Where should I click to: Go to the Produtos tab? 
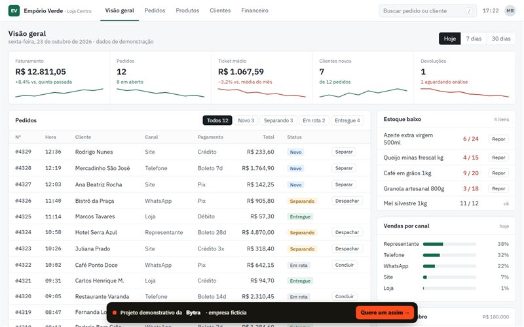187,10
